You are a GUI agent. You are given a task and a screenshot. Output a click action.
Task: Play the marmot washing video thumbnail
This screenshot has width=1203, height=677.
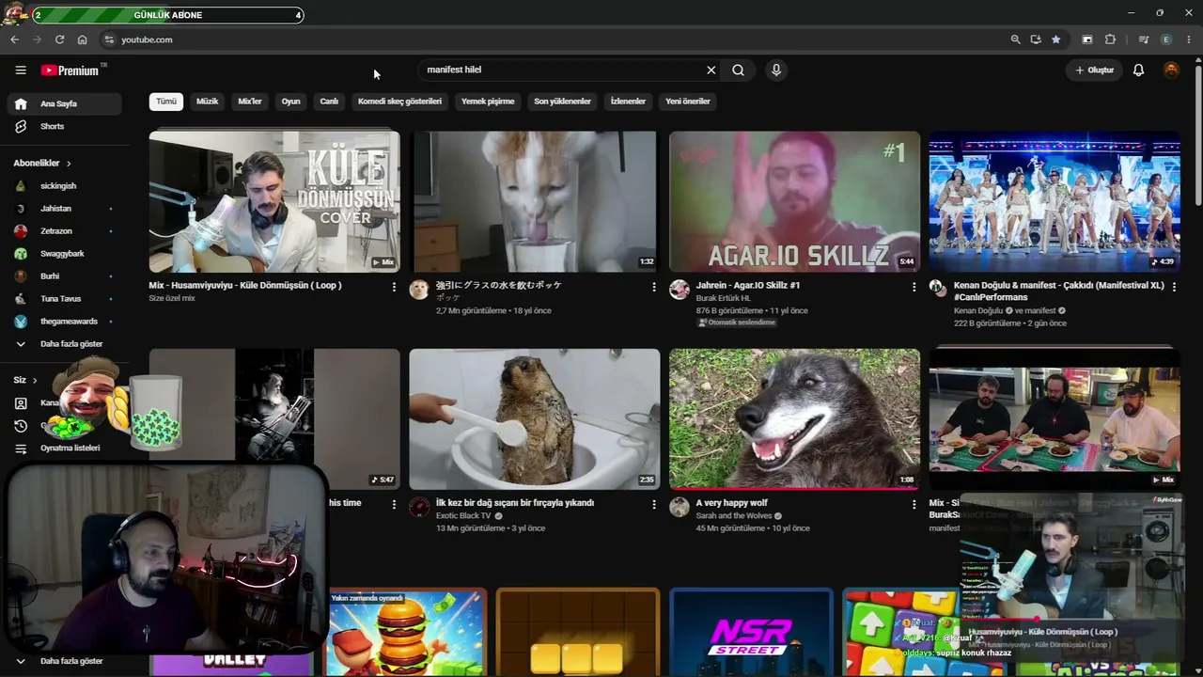[x=535, y=419]
